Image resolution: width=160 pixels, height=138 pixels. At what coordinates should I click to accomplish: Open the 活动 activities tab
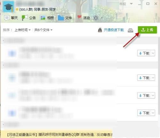click(84, 18)
